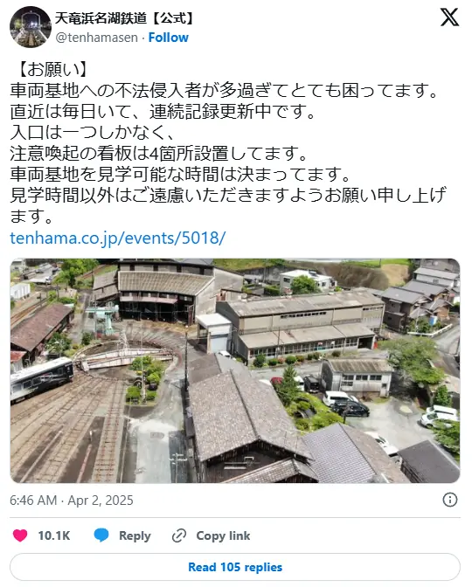This screenshot has width=472, height=587.
Task: Open the 6:46 AM Apr 2, 2025 timestamp
Action: (x=72, y=501)
